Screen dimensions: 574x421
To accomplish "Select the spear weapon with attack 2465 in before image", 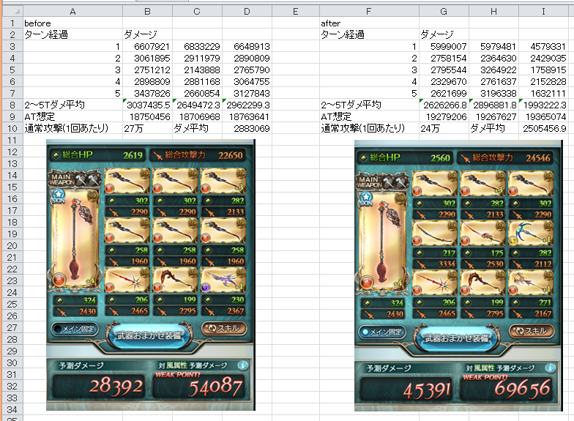I will click(x=127, y=280).
